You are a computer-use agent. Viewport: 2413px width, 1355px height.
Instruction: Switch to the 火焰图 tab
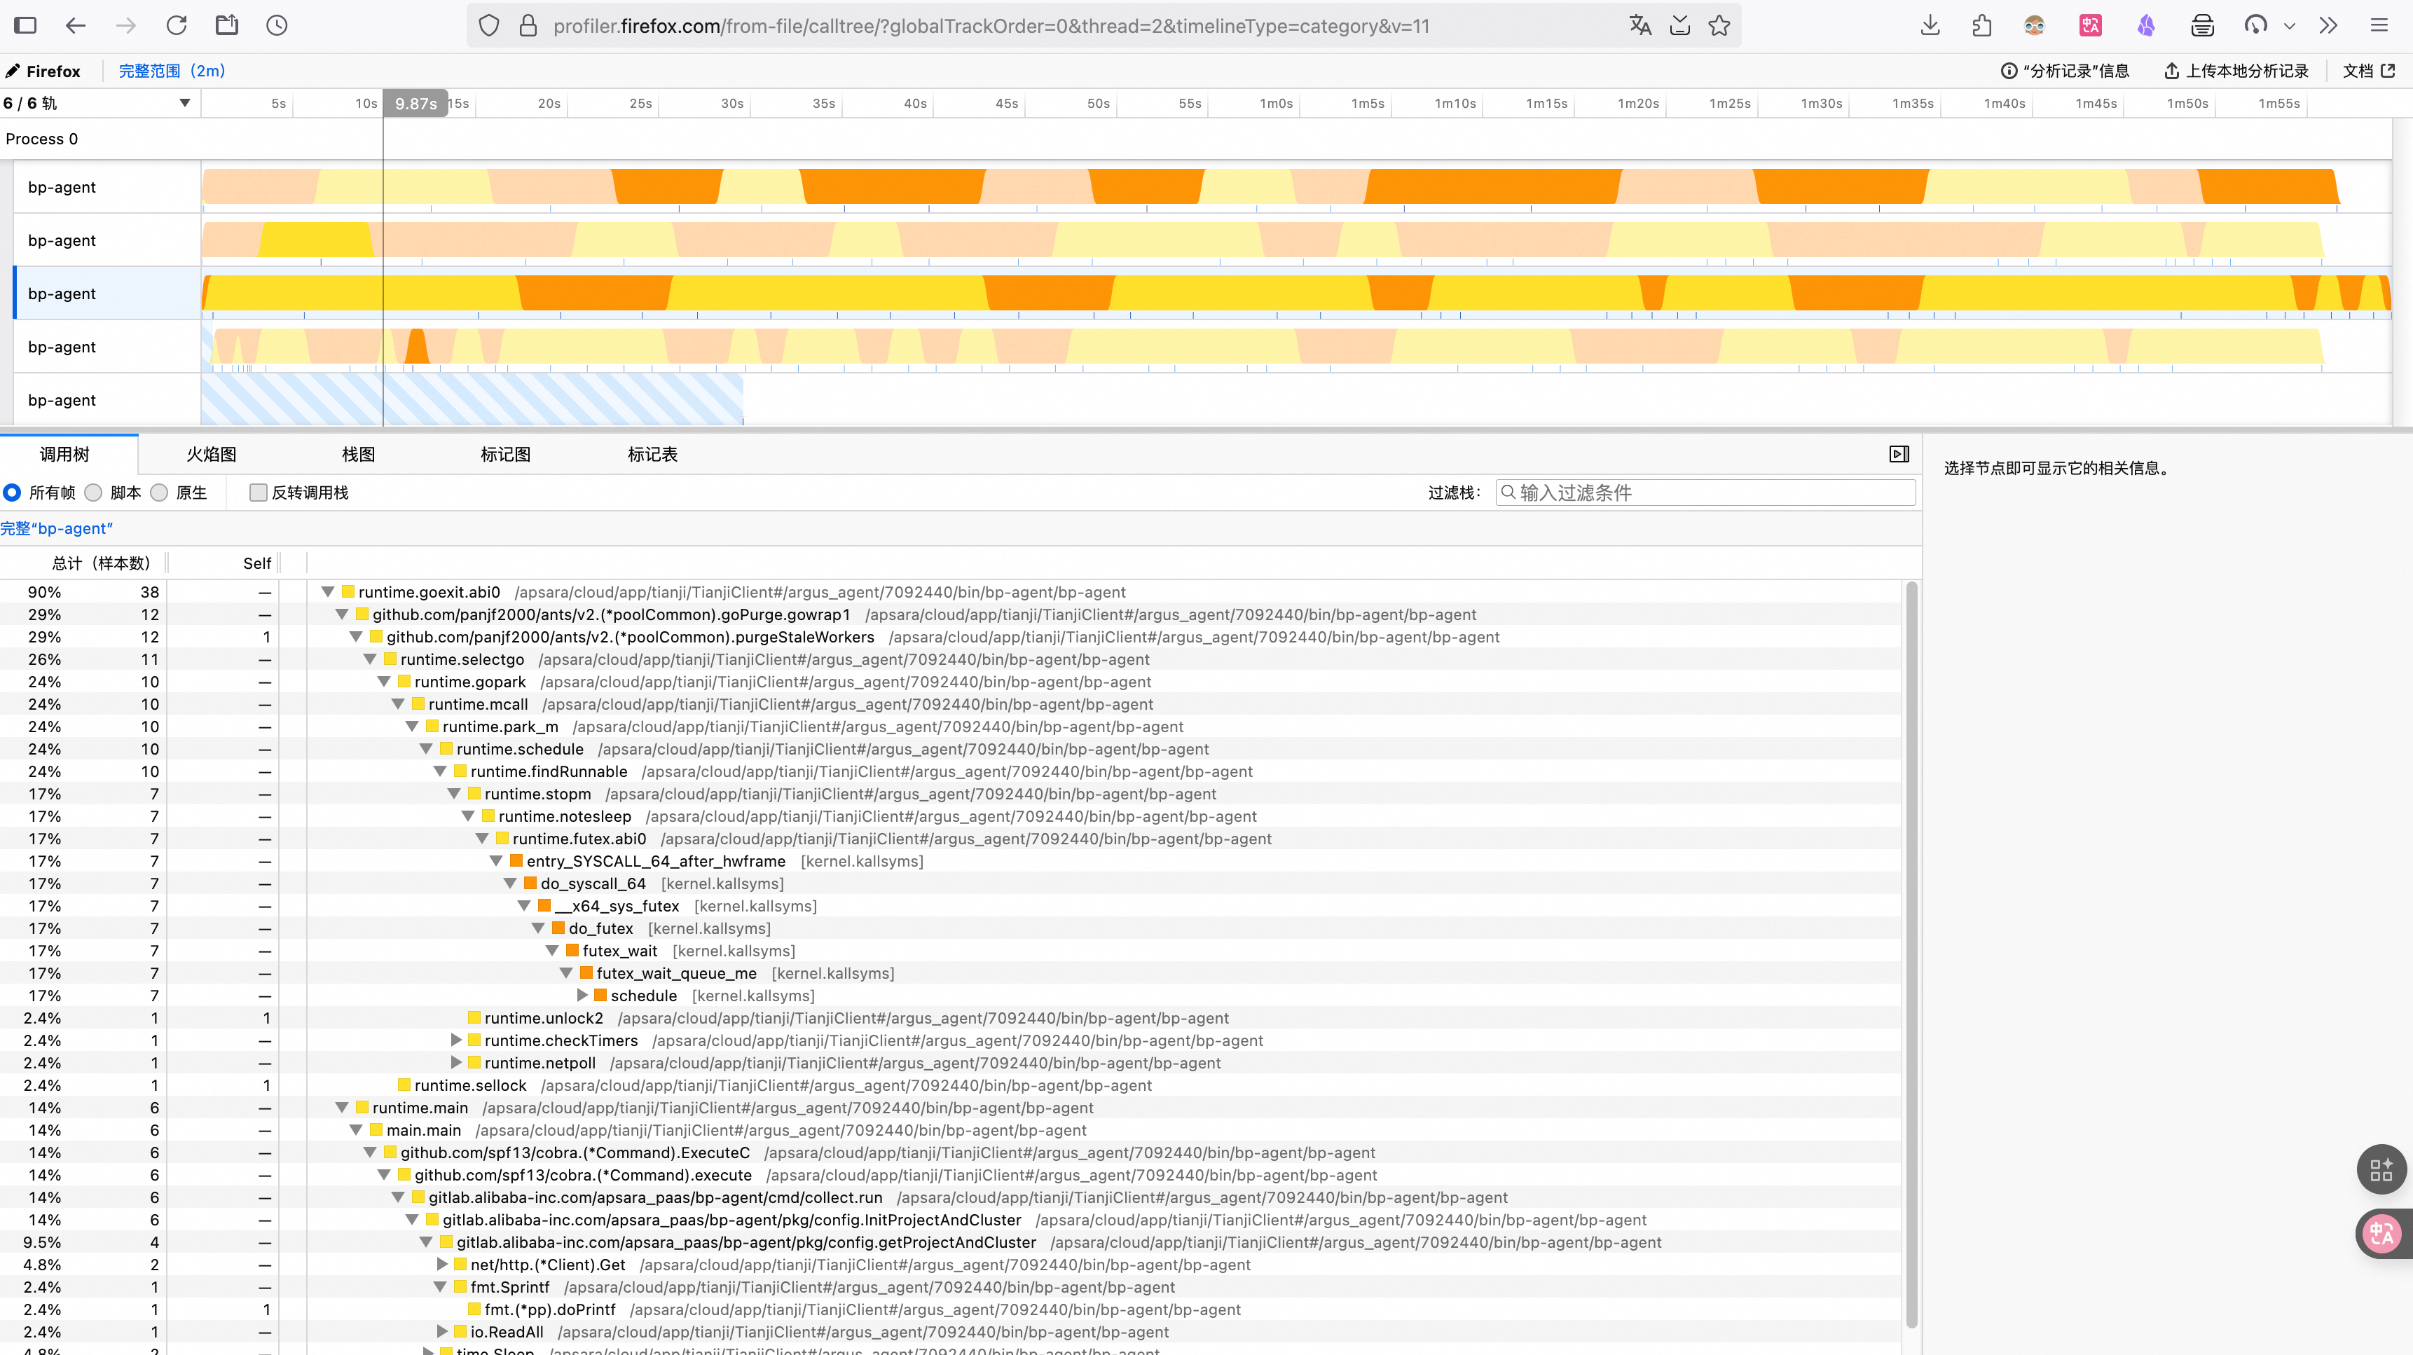pos(211,454)
